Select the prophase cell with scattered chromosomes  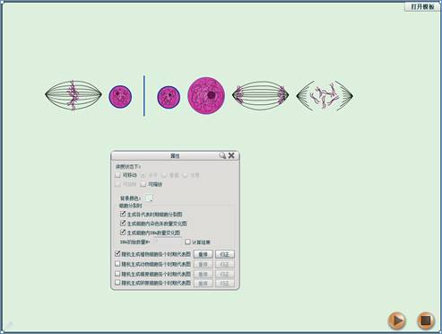(325, 96)
